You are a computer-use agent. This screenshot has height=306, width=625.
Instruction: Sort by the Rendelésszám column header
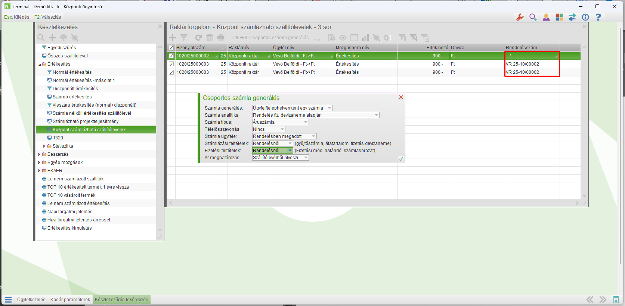click(532, 48)
